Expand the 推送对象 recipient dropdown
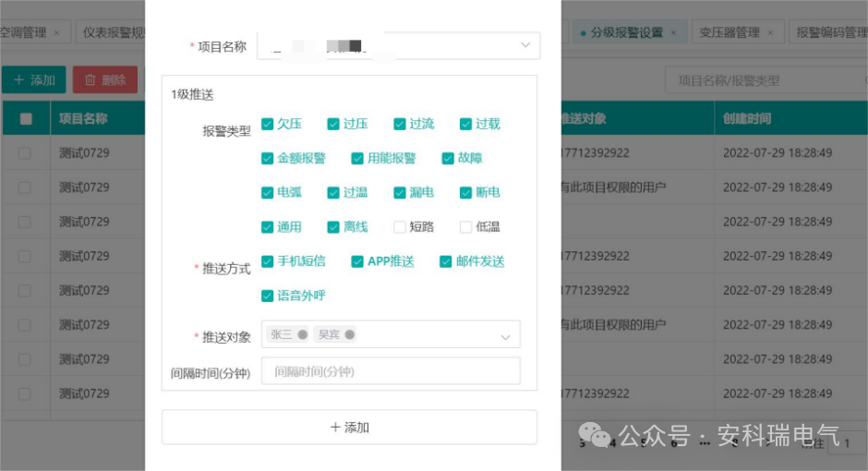The height and width of the screenshot is (471, 868). (391, 334)
